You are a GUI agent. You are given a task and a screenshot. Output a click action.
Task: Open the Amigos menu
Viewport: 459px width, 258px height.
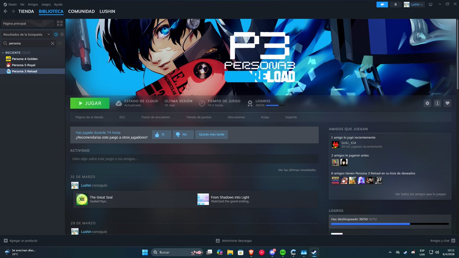(x=33, y=5)
